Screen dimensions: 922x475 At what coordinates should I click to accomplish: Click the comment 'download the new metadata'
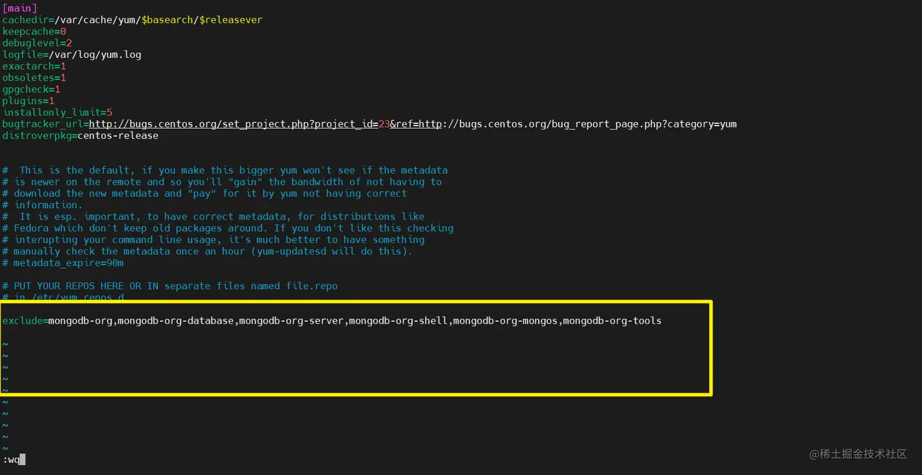205,194
